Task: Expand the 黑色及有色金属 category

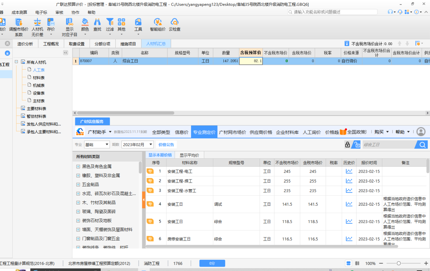Action: (x=78, y=167)
